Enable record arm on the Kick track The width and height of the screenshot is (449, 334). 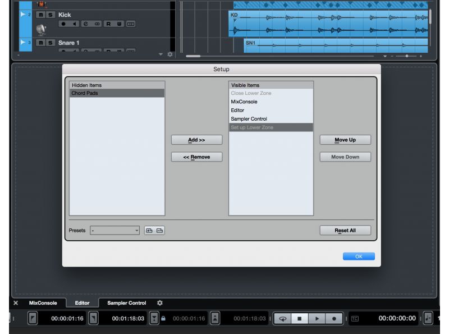point(63,24)
